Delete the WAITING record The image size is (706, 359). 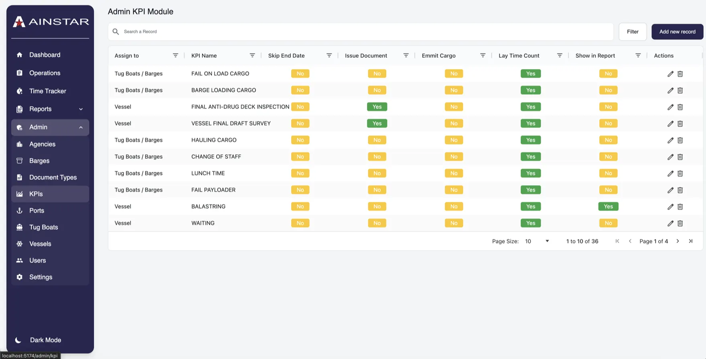click(x=680, y=224)
